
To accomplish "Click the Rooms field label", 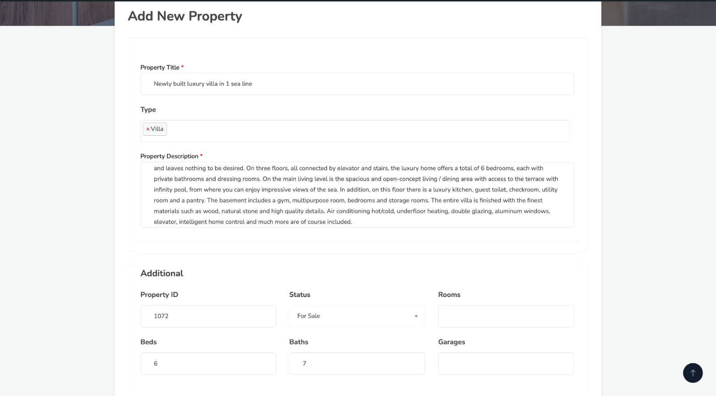I will coord(449,295).
